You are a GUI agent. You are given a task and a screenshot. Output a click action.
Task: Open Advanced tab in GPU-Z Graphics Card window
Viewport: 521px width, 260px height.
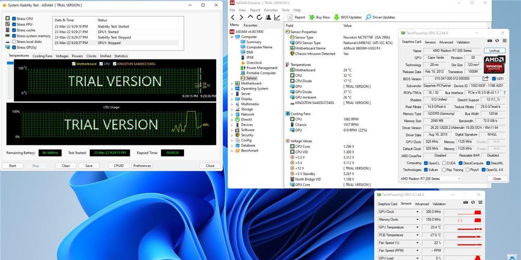click(x=446, y=42)
